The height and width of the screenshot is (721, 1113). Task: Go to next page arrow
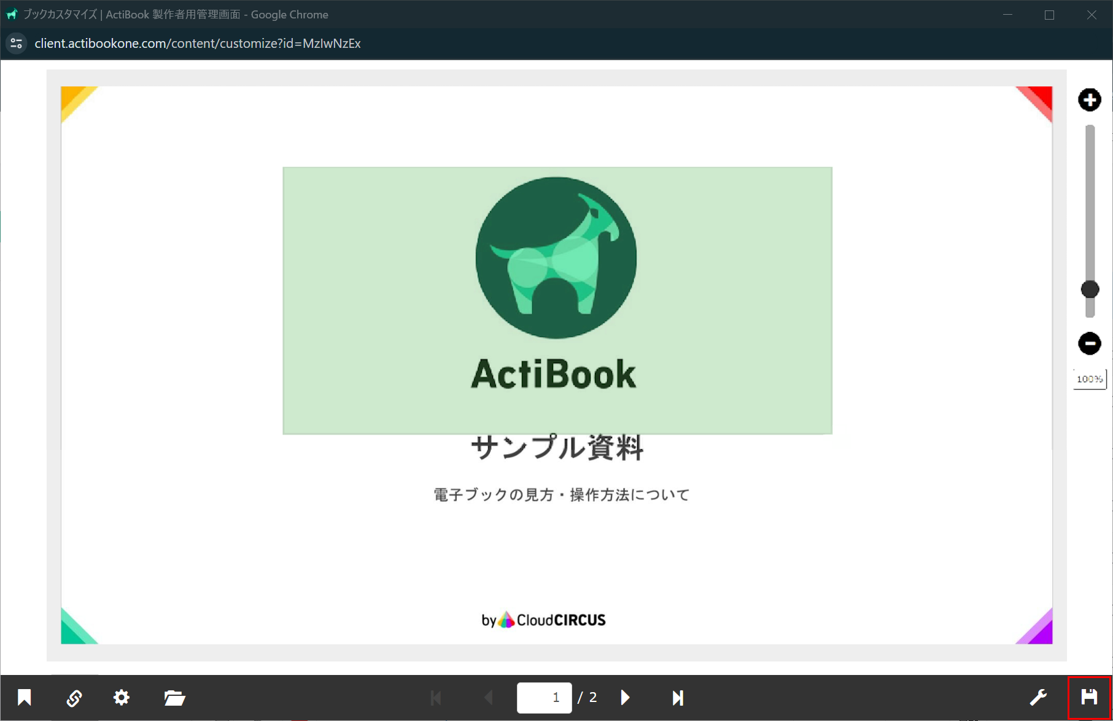tap(625, 698)
